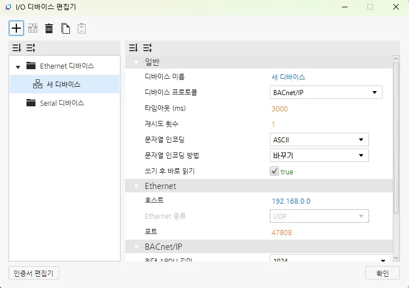Click the 인증서 편집기 button
This screenshot has height=288, width=409.
point(34,273)
